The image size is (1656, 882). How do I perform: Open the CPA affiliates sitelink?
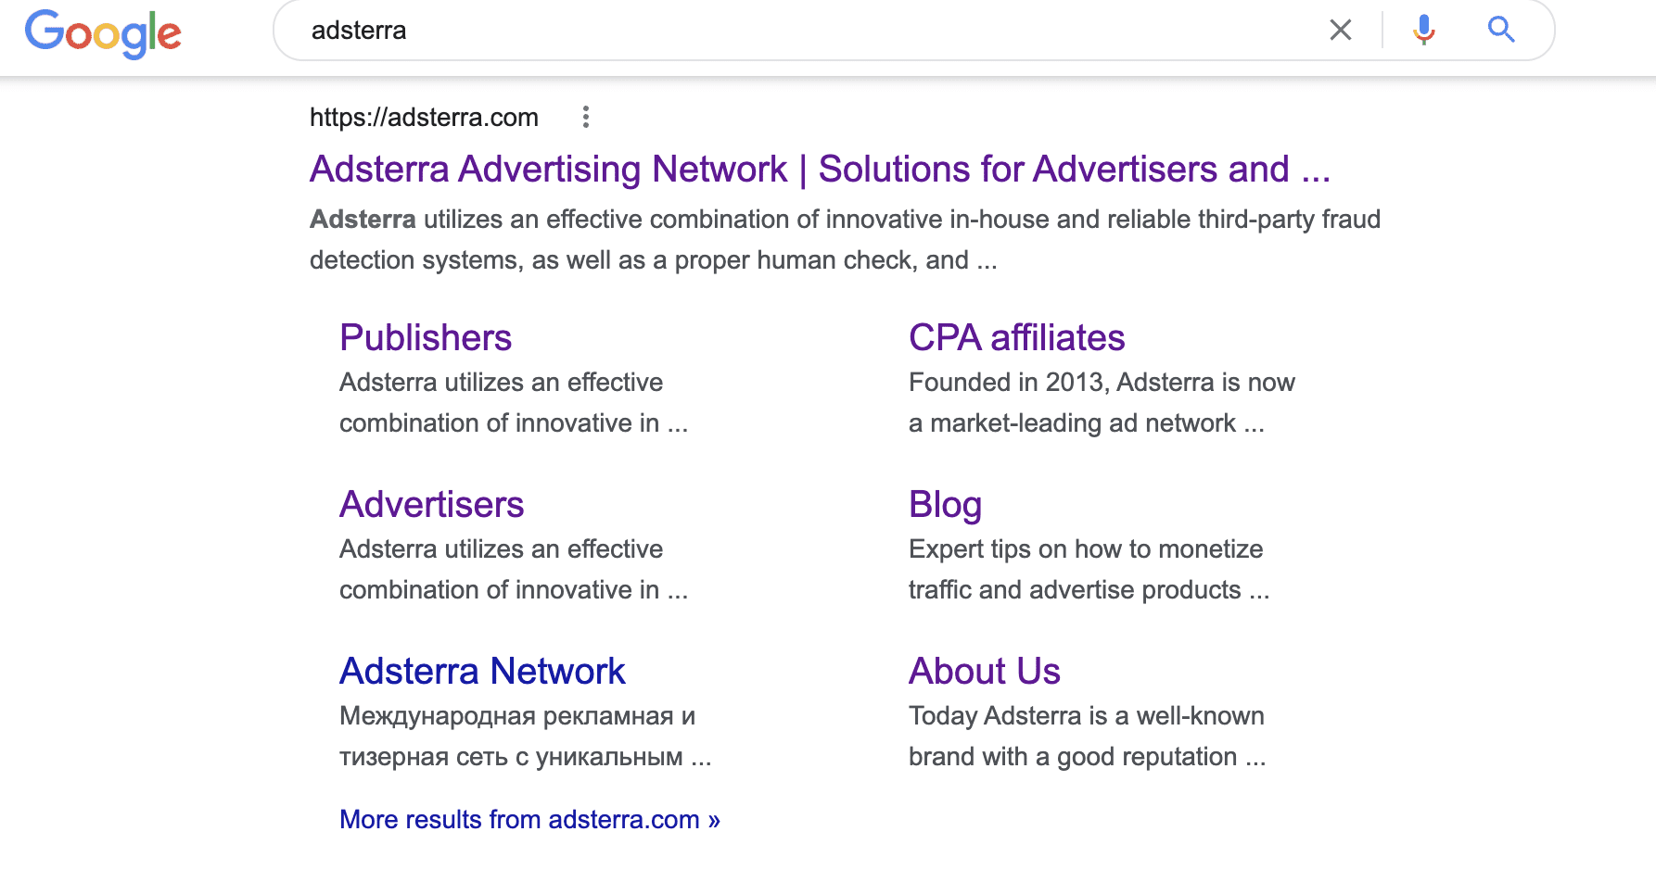pyautogui.click(x=1016, y=337)
